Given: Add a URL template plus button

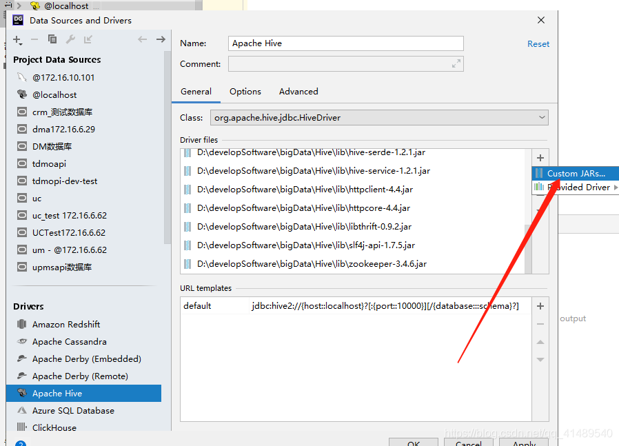Looking at the screenshot, I should 540,306.
